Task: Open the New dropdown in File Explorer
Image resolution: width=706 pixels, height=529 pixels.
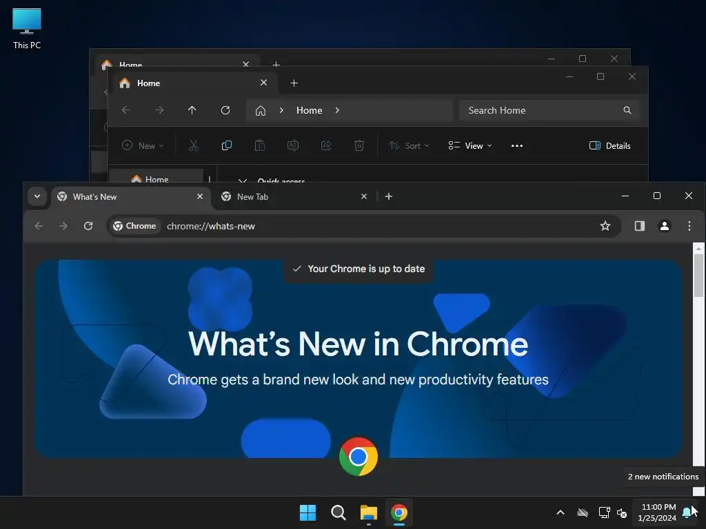Action: pyautogui.click(x=143, y=145)
